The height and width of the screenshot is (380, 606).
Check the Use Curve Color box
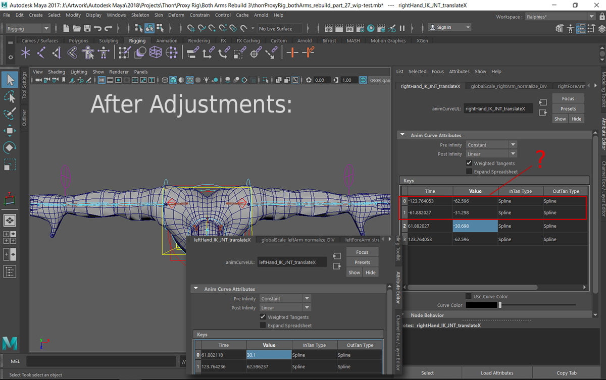[x=469, y=296]
